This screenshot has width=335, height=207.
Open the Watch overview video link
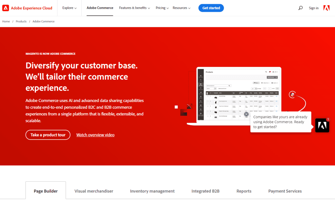(x=95, y=135)
